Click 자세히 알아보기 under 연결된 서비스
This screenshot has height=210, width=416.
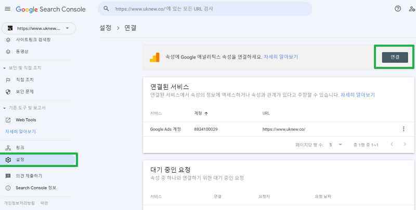click(358, 95)
